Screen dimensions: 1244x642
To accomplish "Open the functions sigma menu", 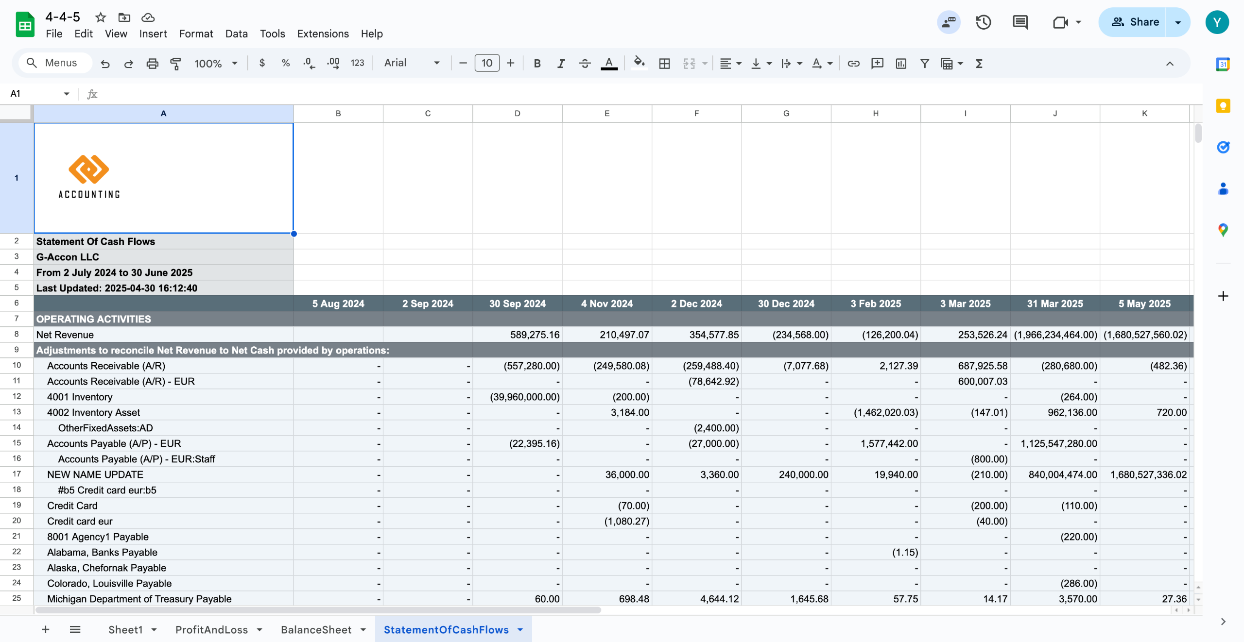I will tap(979, 63).
